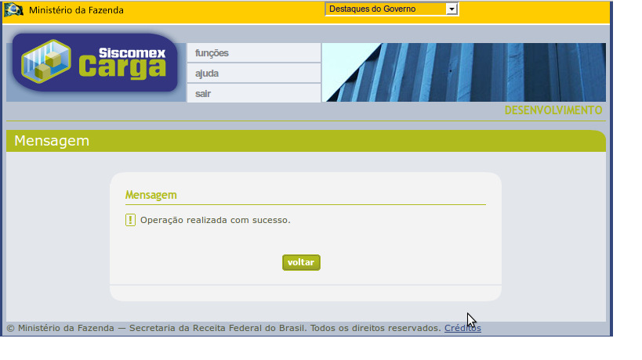Click the Brazil flag icon beside Ministério da Fazenda
Screen dimensions: 642x360
(13, 9)
